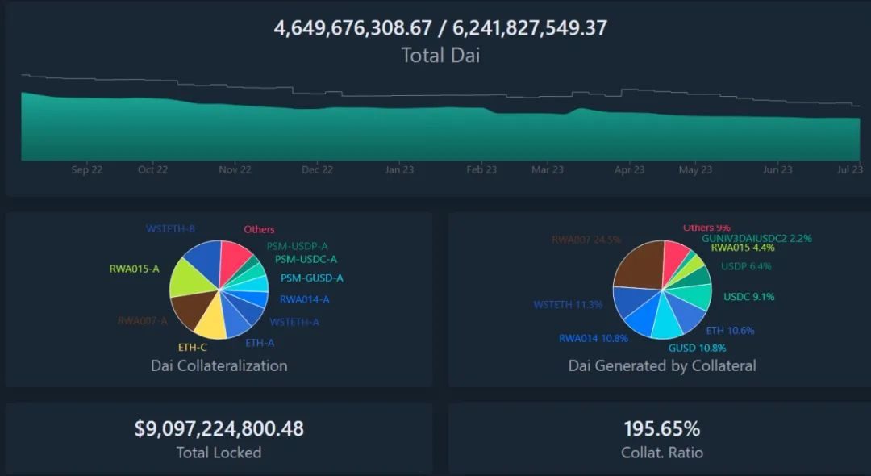The image size is (871, 476).
Task: Select the Apr 23 axis label
Action: click(629, 170)
